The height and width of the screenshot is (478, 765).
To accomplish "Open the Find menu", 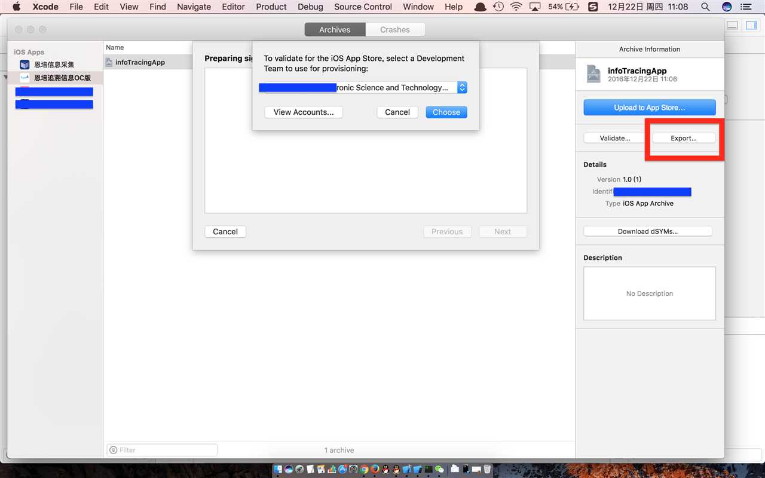I will pos(158,7).
